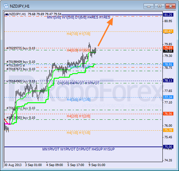179x171 pixels.
Task: Select the 77.34 blue price tag
Action: pos(168,97)
